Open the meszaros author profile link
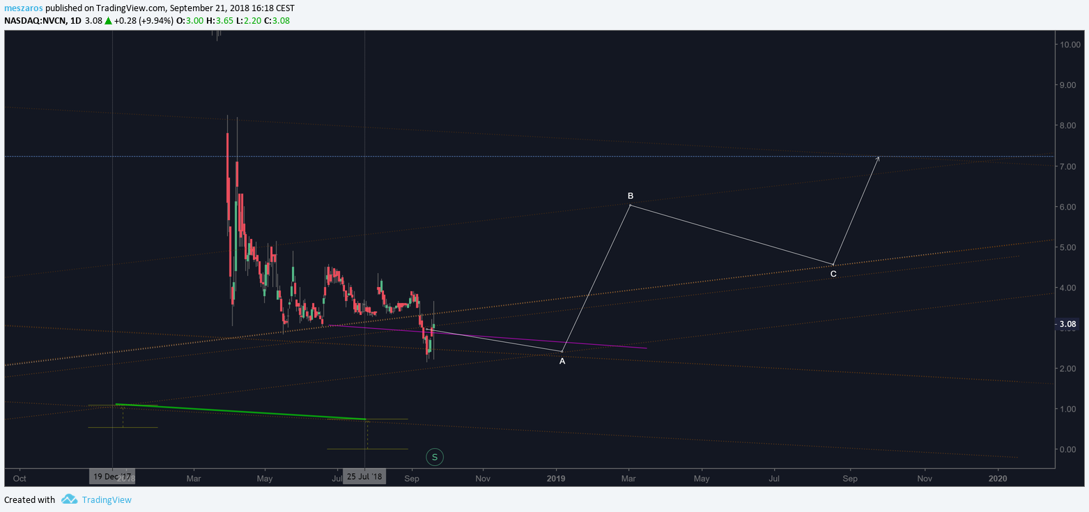 [x=22, y=8]
